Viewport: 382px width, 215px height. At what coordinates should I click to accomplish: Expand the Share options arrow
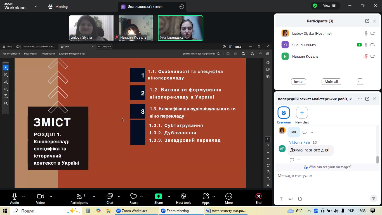(x=169, y=196)
